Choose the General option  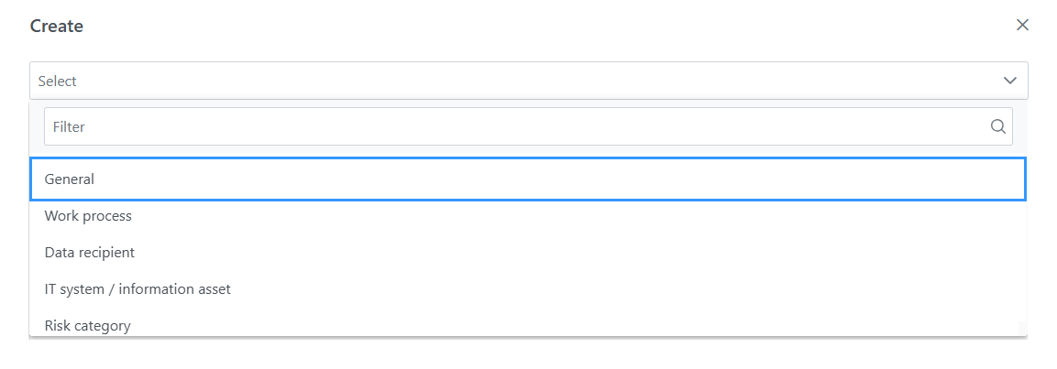point(528,179)
